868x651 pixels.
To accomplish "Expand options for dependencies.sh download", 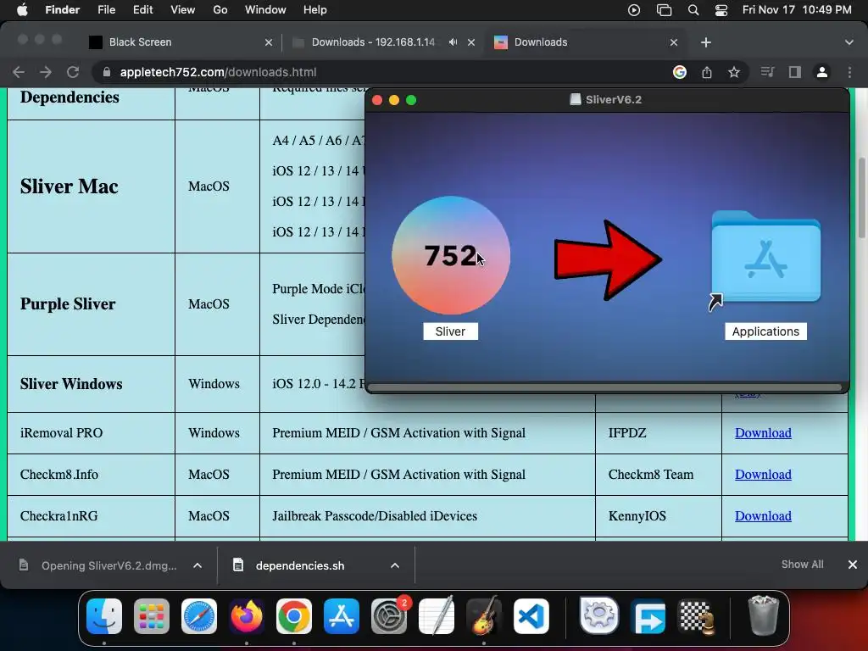I will [x=395, y=565].
